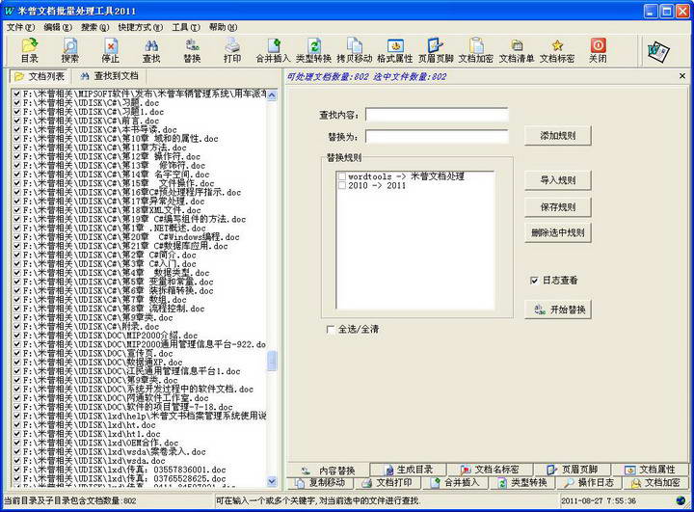Select the 替换 replace toolbar icon
This screenshot has height=512, width=694.
[192, 50]
